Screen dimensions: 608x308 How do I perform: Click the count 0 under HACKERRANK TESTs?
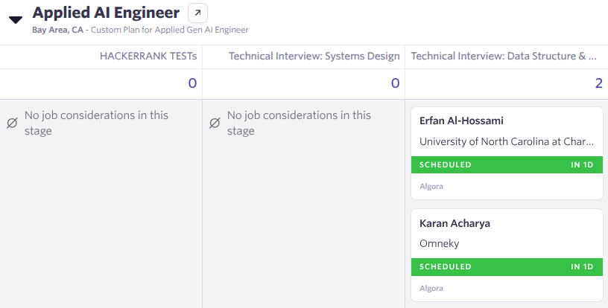[x=192, y=83]
